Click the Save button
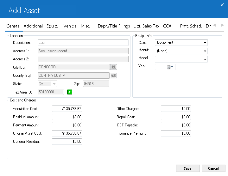Screen dimensions: 228x176 point(188,168)
